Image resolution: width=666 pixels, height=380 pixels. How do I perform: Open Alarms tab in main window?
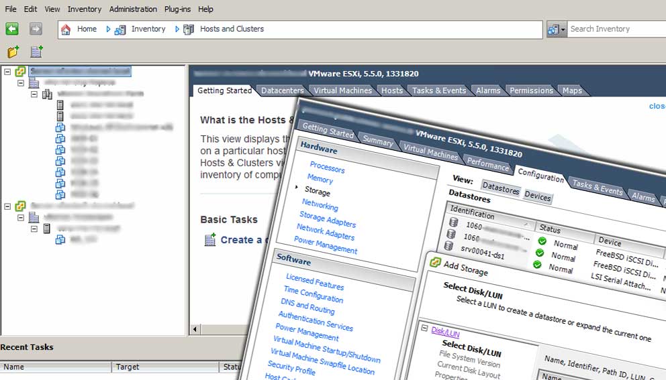(x=488, y=90)
